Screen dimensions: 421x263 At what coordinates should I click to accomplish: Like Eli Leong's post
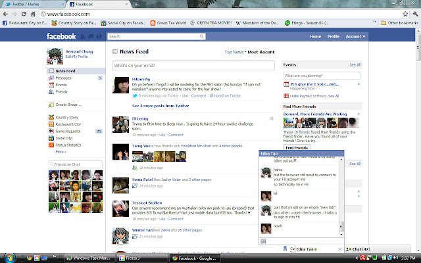point(162,135)
